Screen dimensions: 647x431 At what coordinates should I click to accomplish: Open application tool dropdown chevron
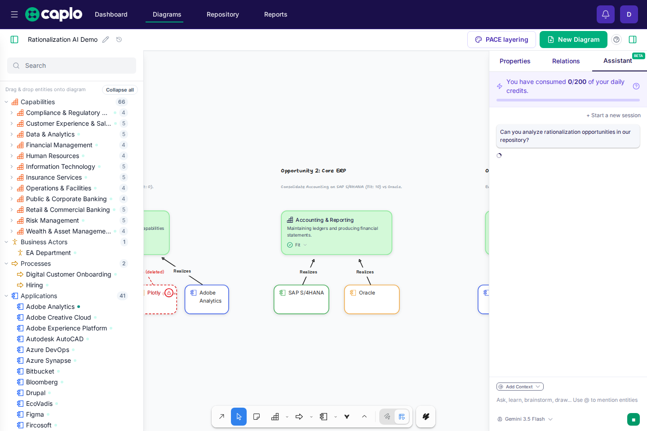336,417
